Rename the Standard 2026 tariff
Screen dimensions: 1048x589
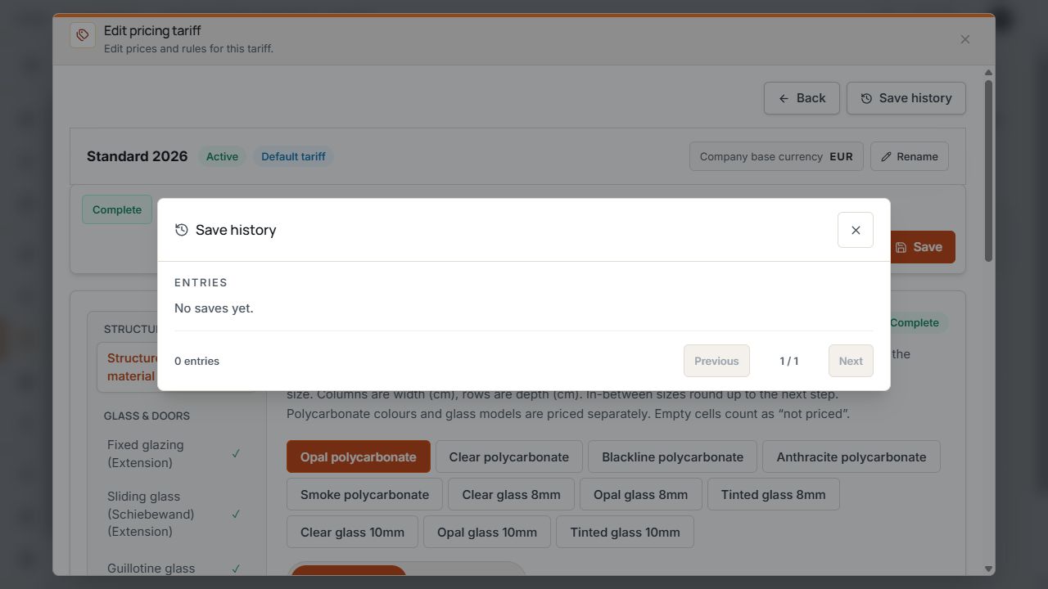[x=910, y=156]
